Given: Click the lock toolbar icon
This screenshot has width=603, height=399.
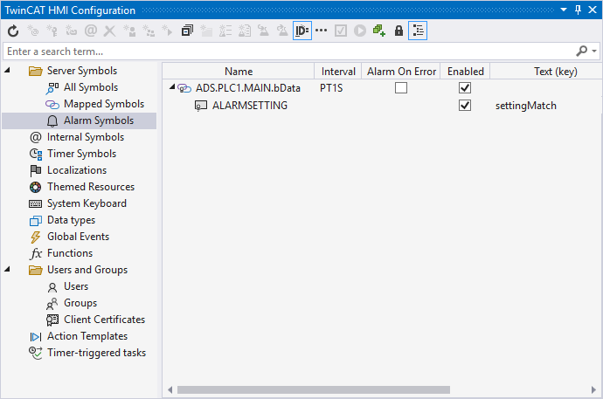Looking at the screenshot, I should [x=399, y=31].
